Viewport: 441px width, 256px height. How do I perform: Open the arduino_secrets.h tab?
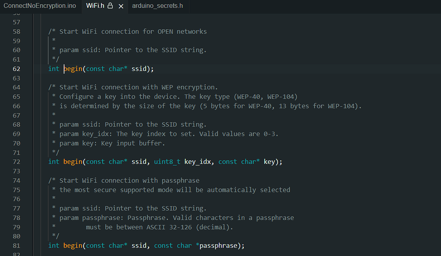tap(157, 6)
